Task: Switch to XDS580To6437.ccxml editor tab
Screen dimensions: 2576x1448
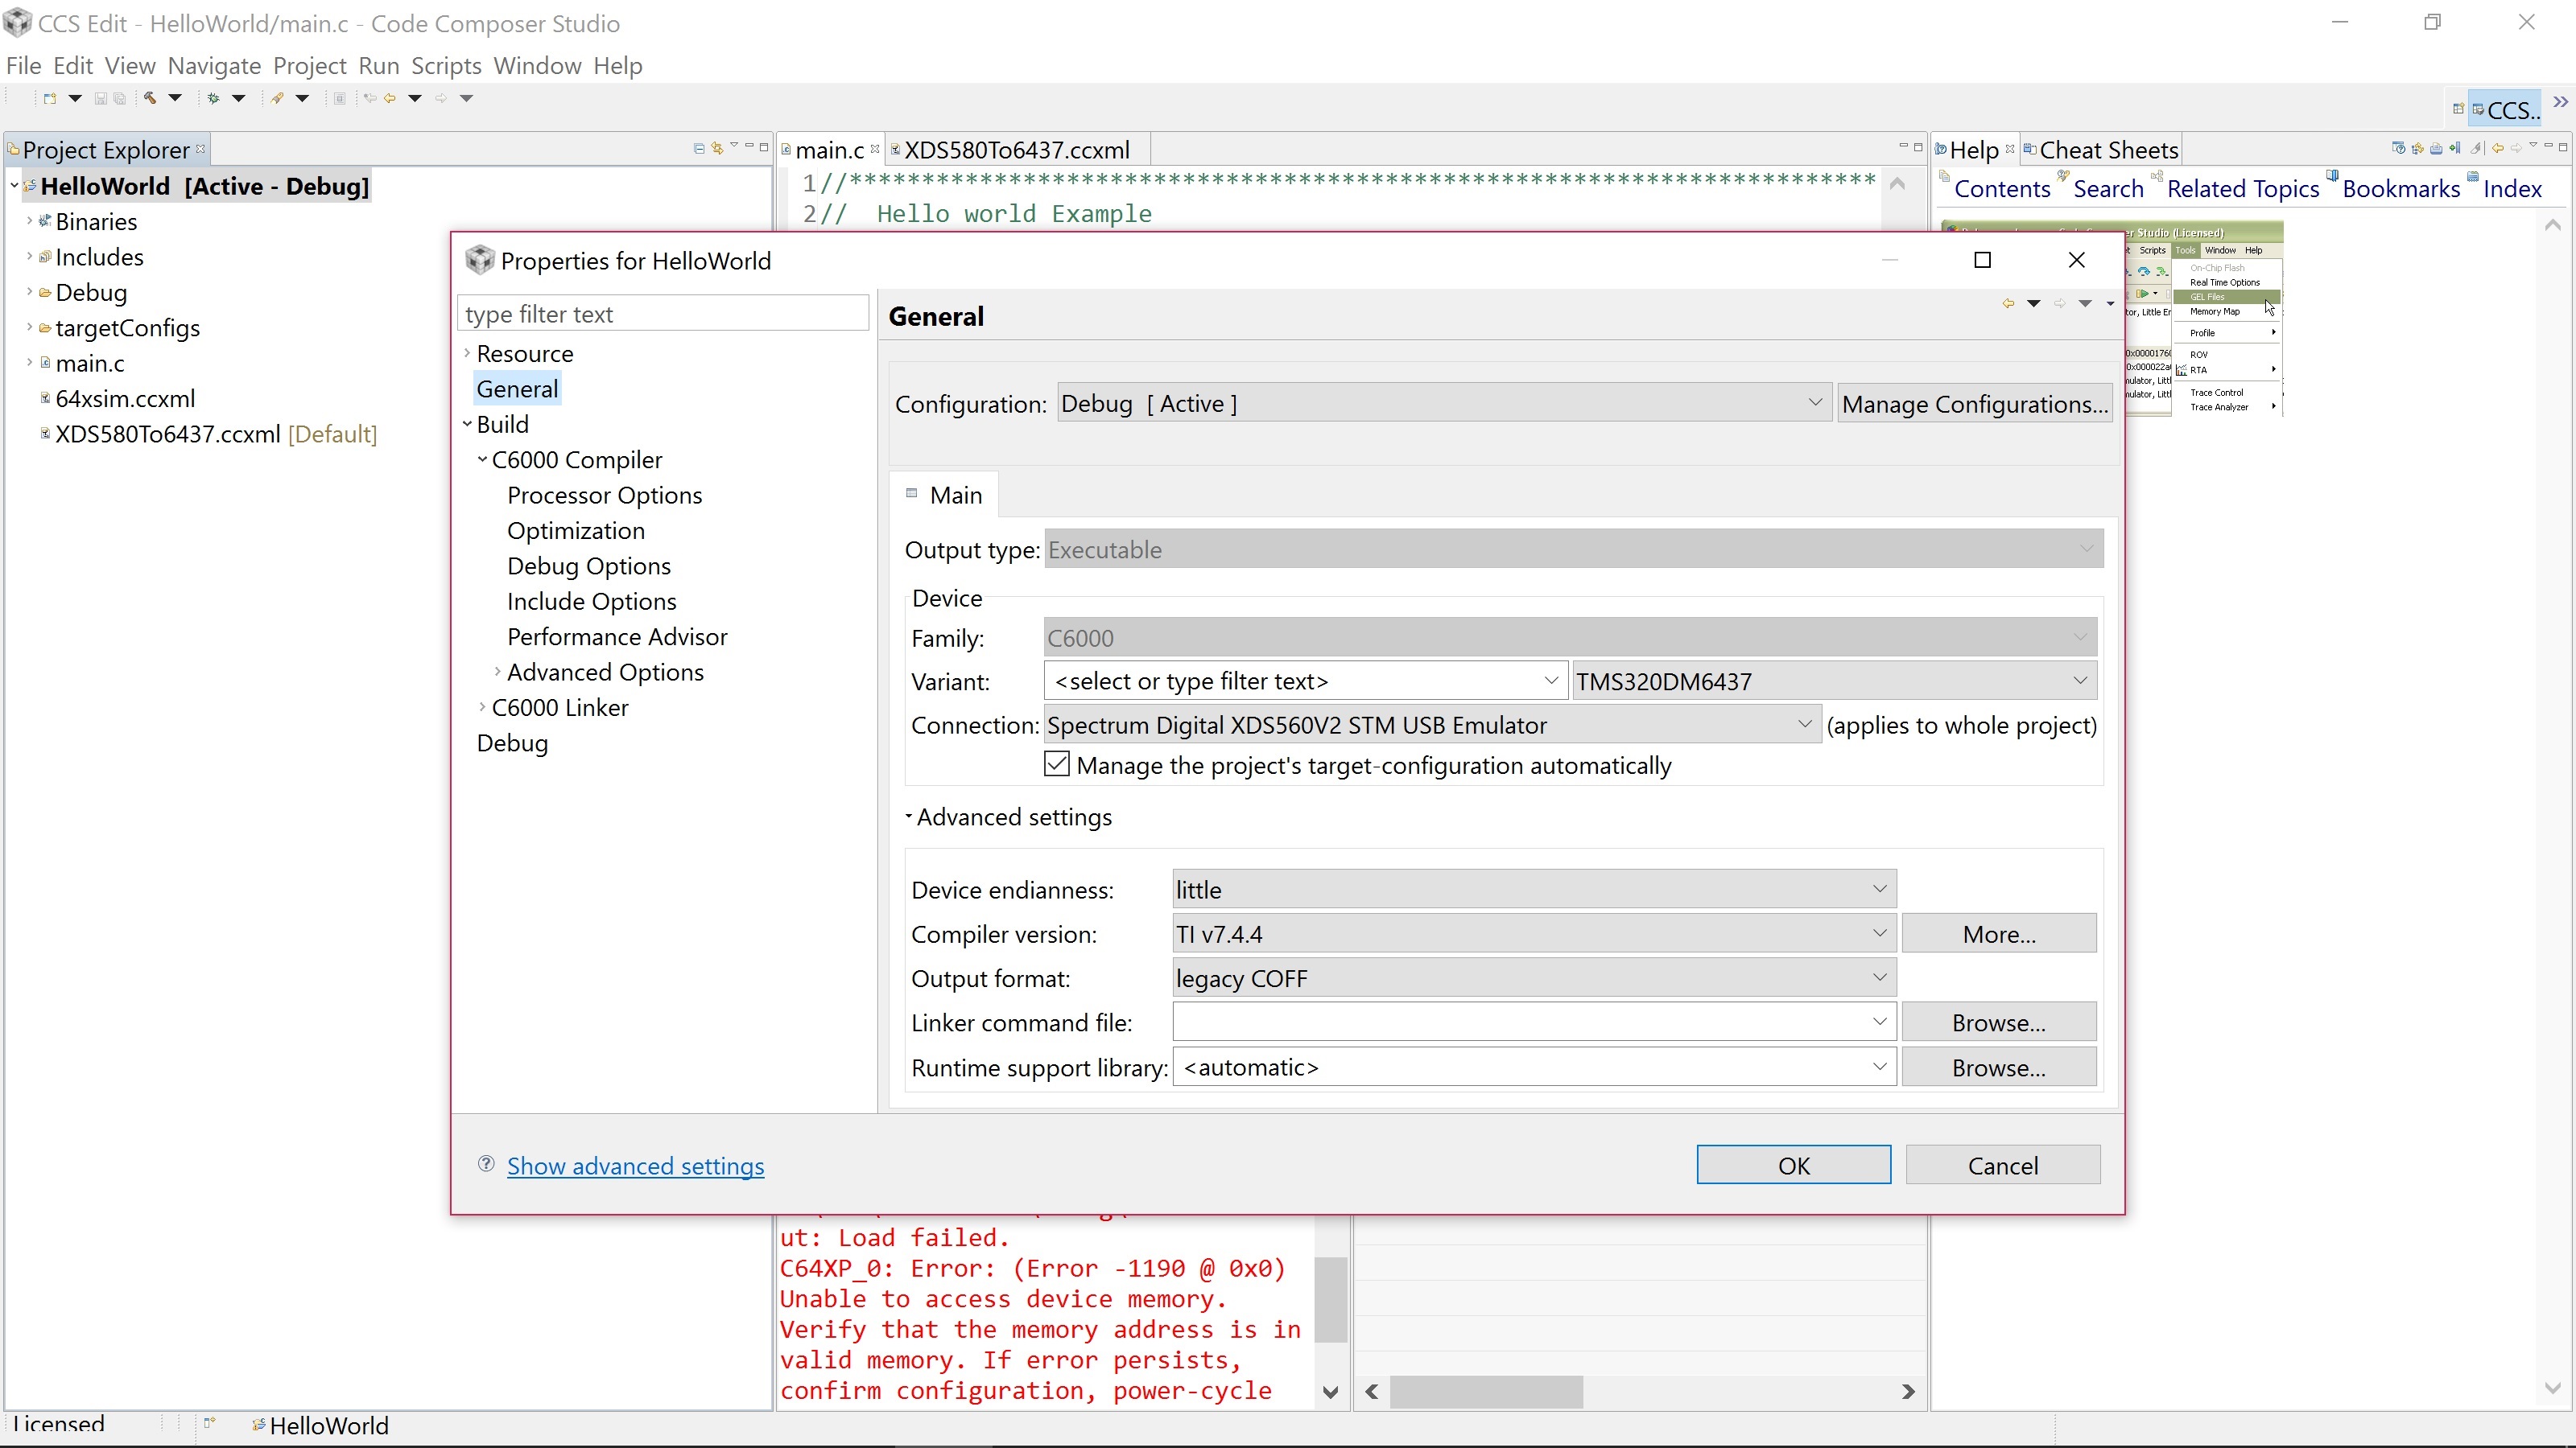Action: (x=1016, y=150)
